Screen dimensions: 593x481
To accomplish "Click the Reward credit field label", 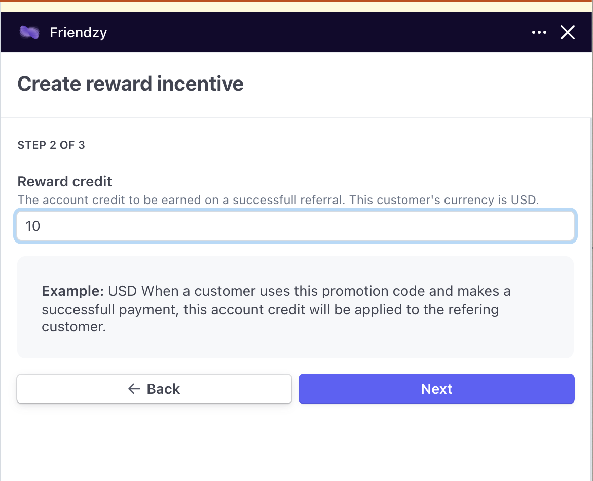I will pos(65,181).
